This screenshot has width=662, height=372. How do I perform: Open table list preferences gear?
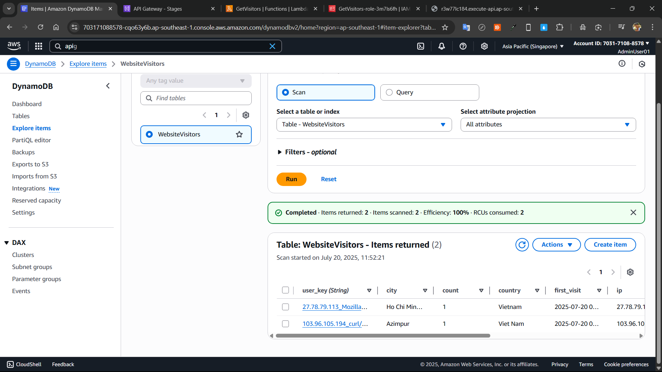coord(246,115)
